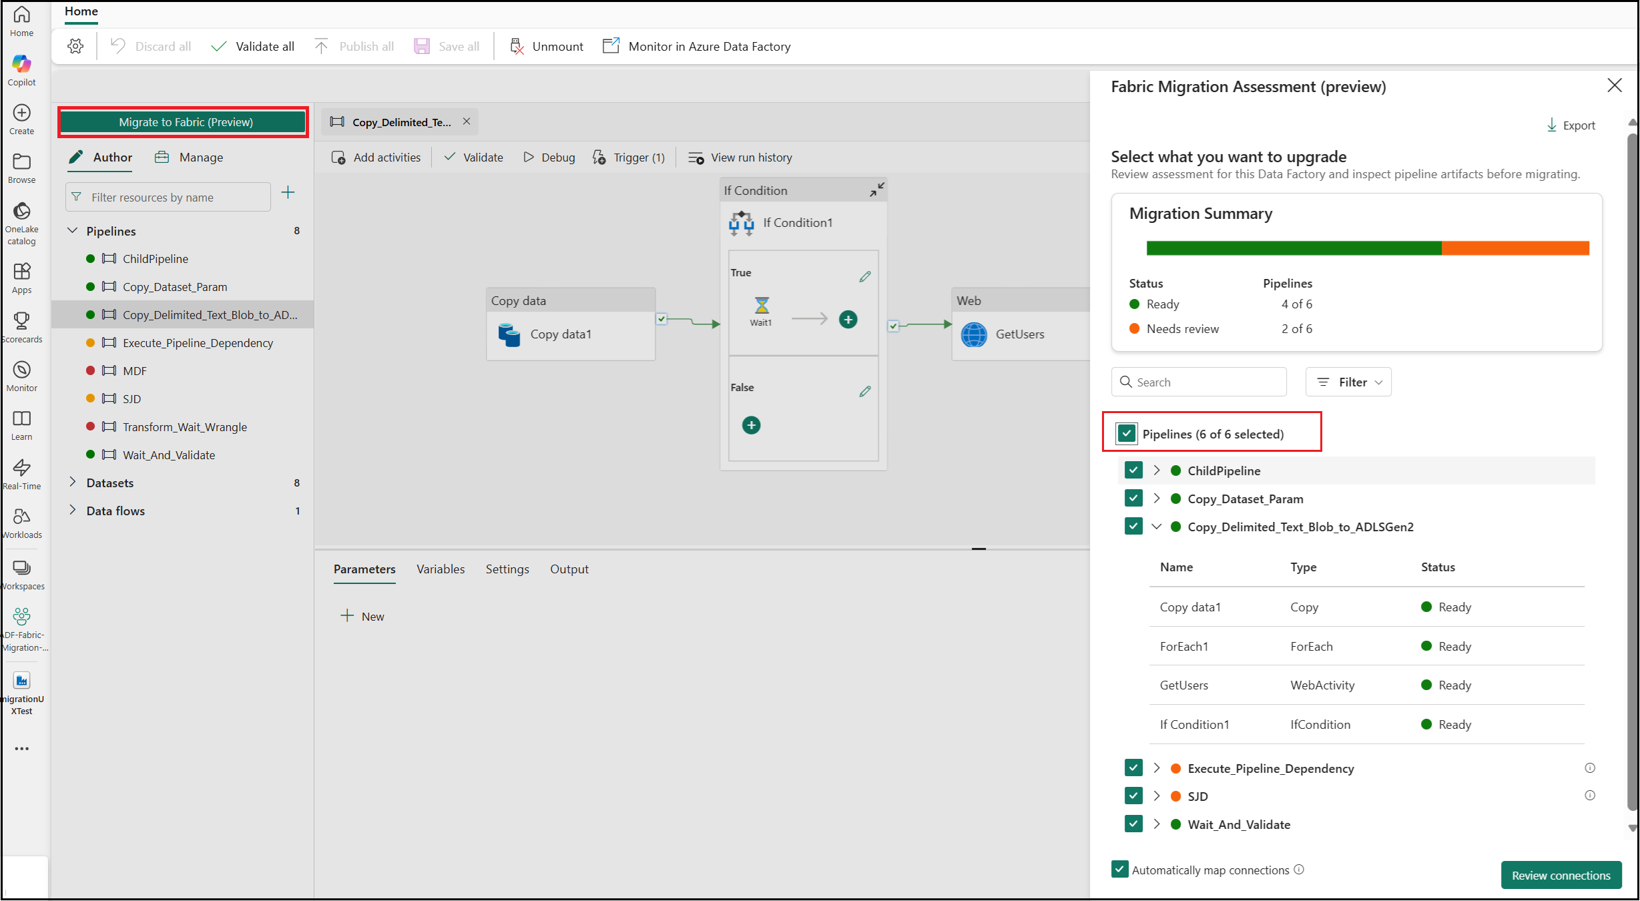Click the Review connections button
Viewport: 1640px width, 901px height.
point(1561,875)
